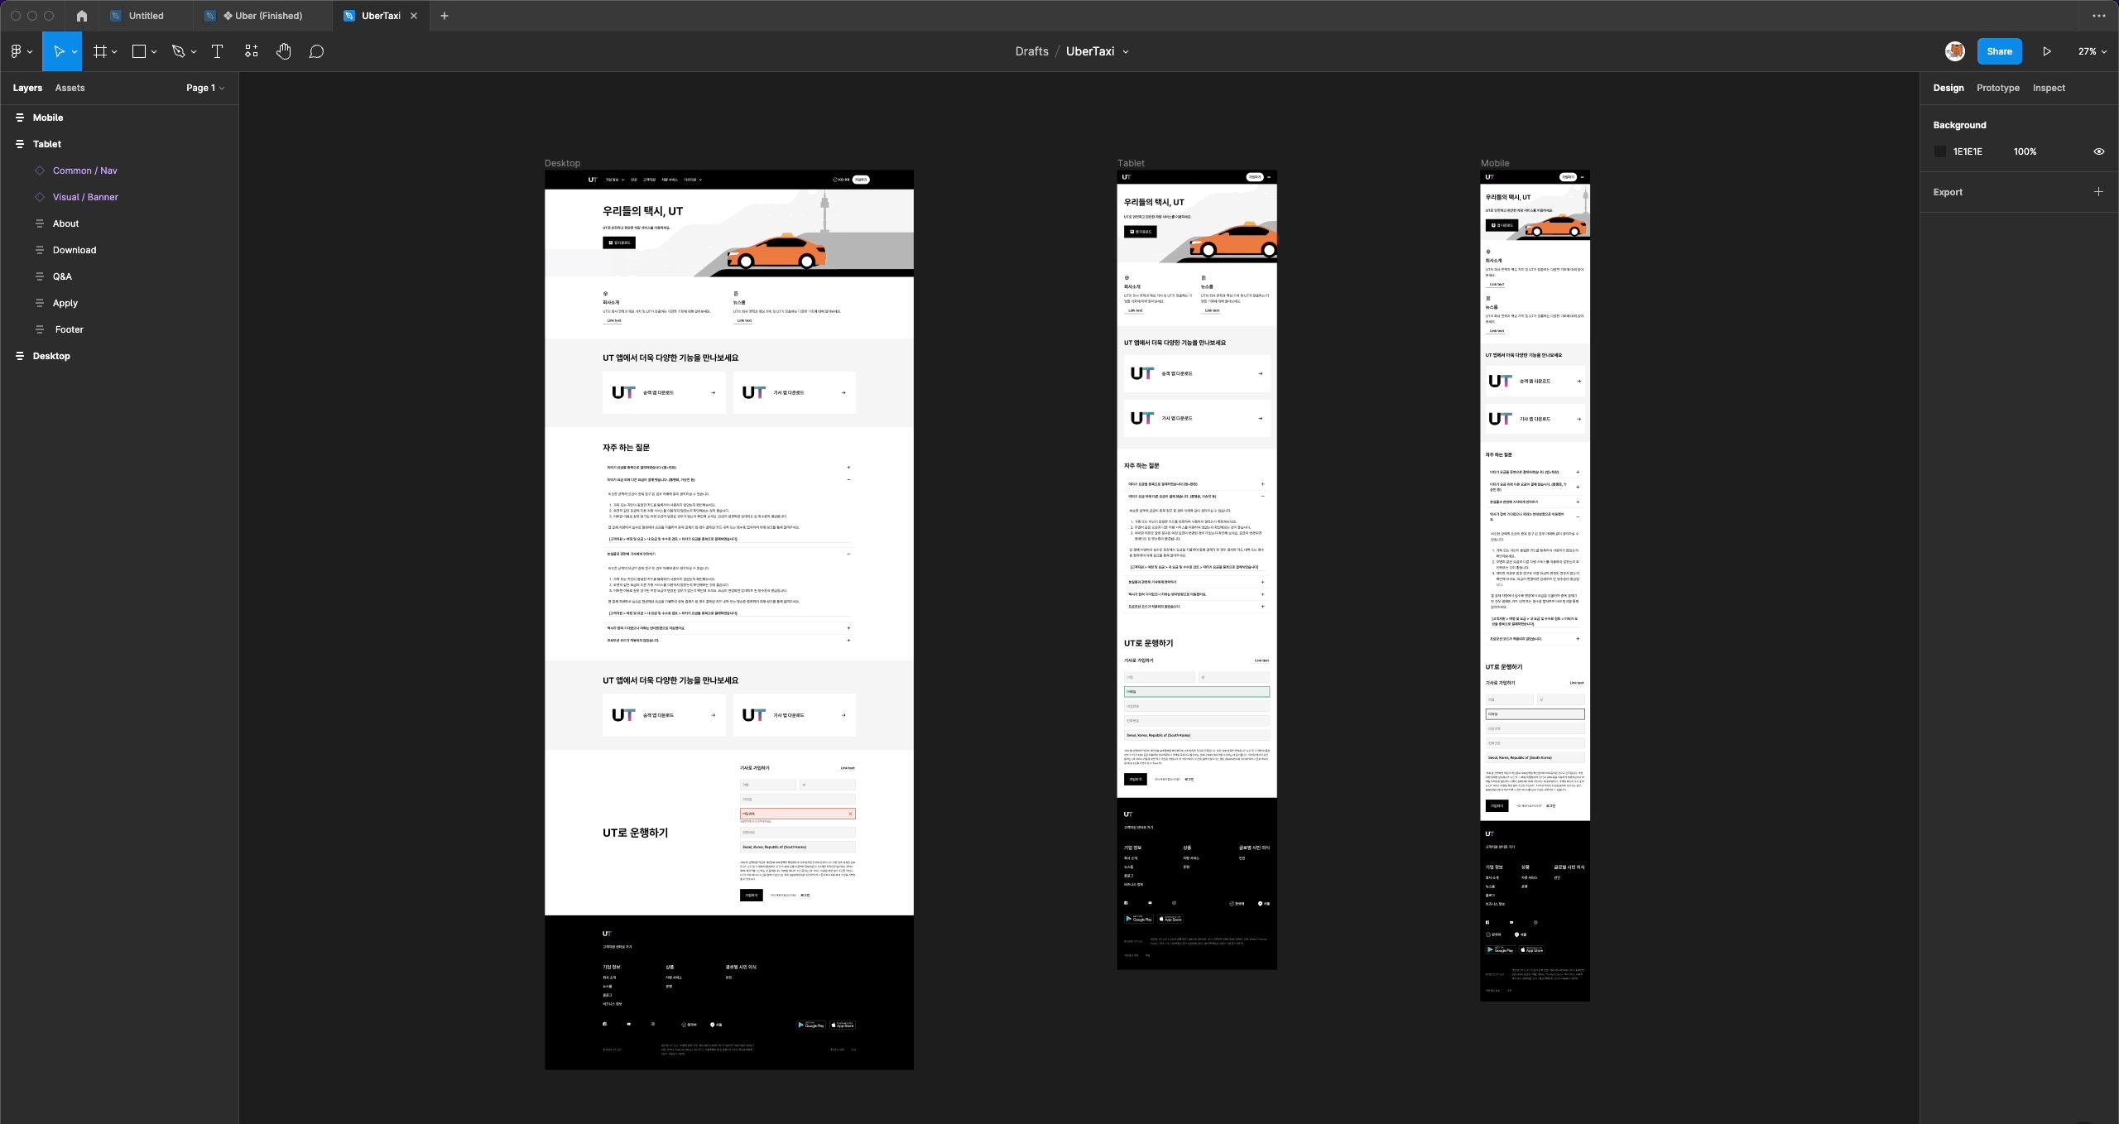This screenshot has width=2119, height=1124.
Task: Select the Hand tool
Action: [284, 51]
